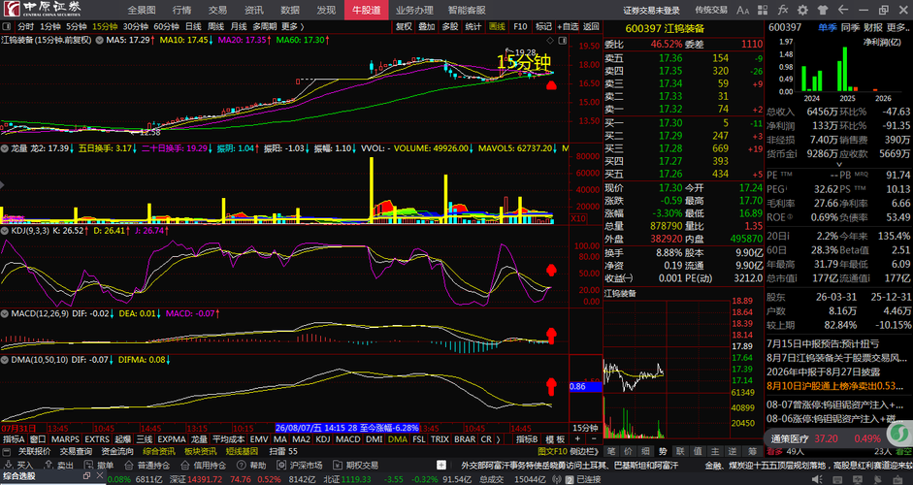Open the 牛股道 tab
The height and width of the screenshot is (485, 913).
pos(366,10)
